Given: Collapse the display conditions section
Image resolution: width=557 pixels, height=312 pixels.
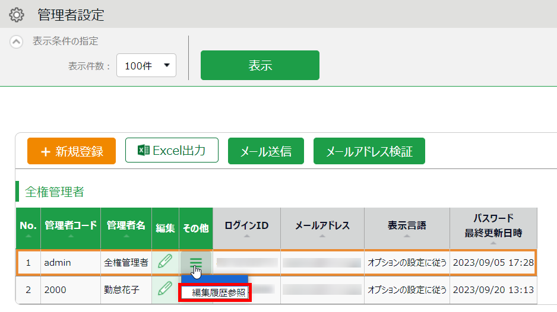Looking at the screenshot, I should coord(17,42).
